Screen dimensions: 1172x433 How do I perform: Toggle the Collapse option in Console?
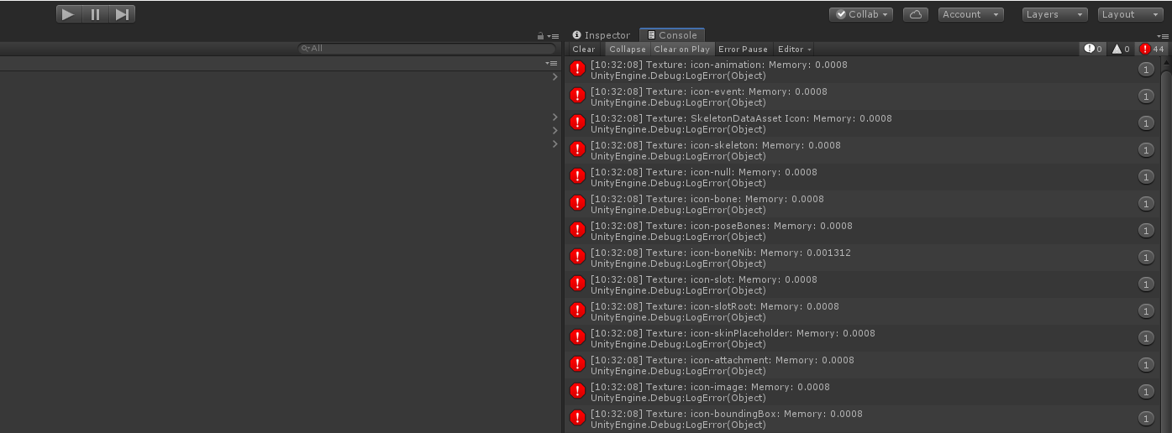628,49
